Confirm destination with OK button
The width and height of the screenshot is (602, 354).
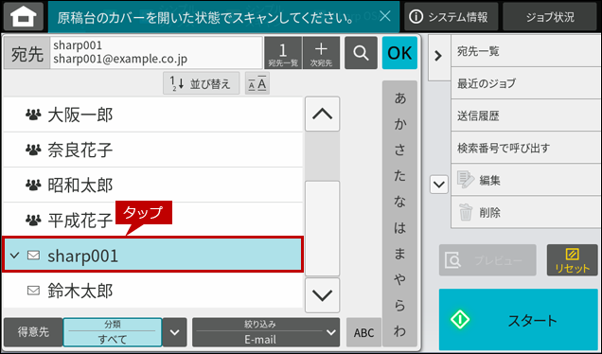pyautogui.click(x=399, y=53)
